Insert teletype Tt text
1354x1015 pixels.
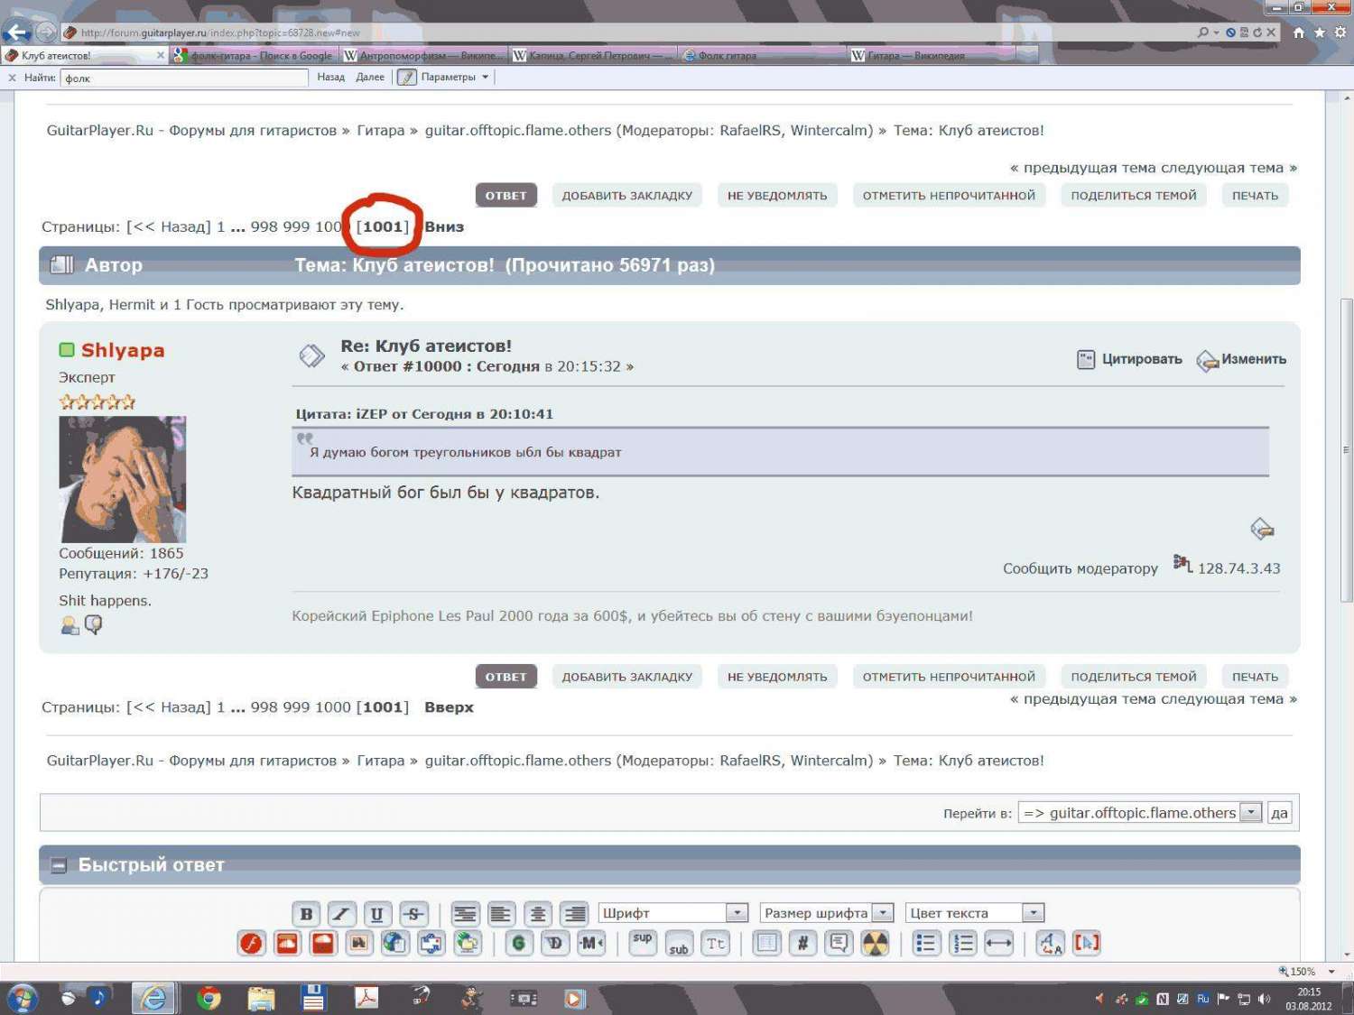coord(716,944)
